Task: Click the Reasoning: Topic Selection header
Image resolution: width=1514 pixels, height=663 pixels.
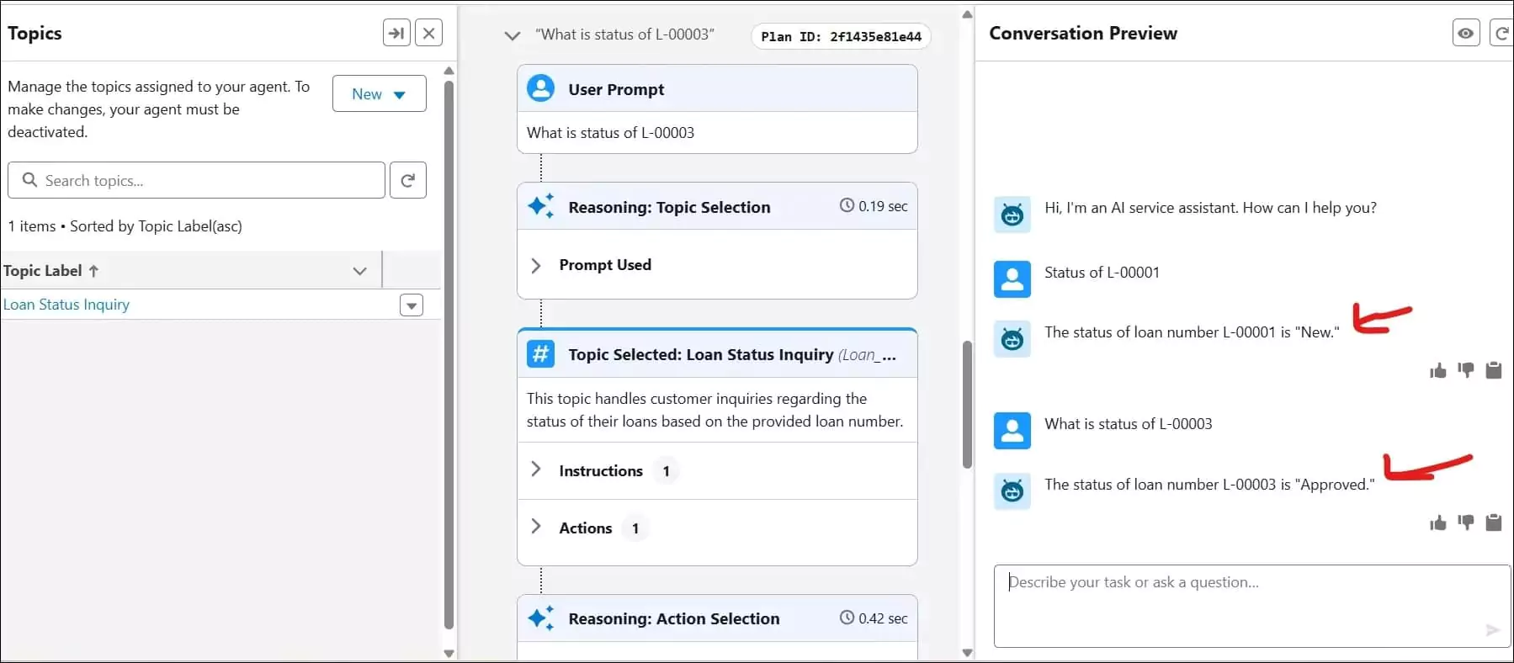Action: pos(717,206)
